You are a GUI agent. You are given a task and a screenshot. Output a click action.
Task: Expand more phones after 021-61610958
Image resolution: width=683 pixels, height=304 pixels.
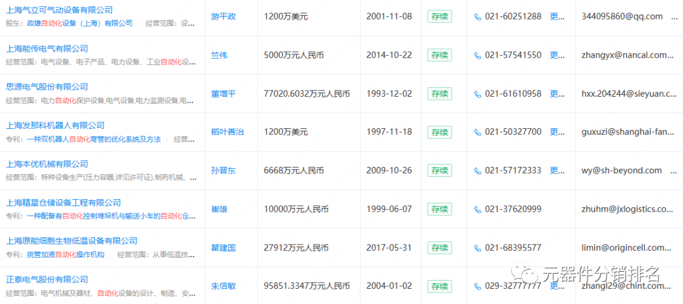point(558,94)
